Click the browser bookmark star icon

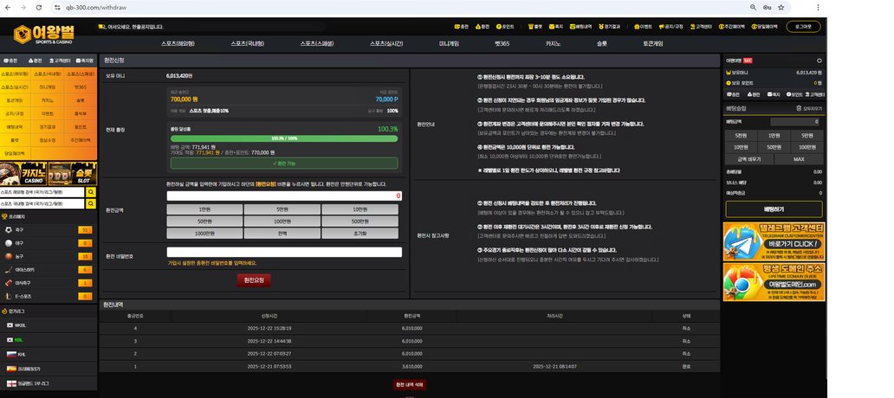click(781, 7)
